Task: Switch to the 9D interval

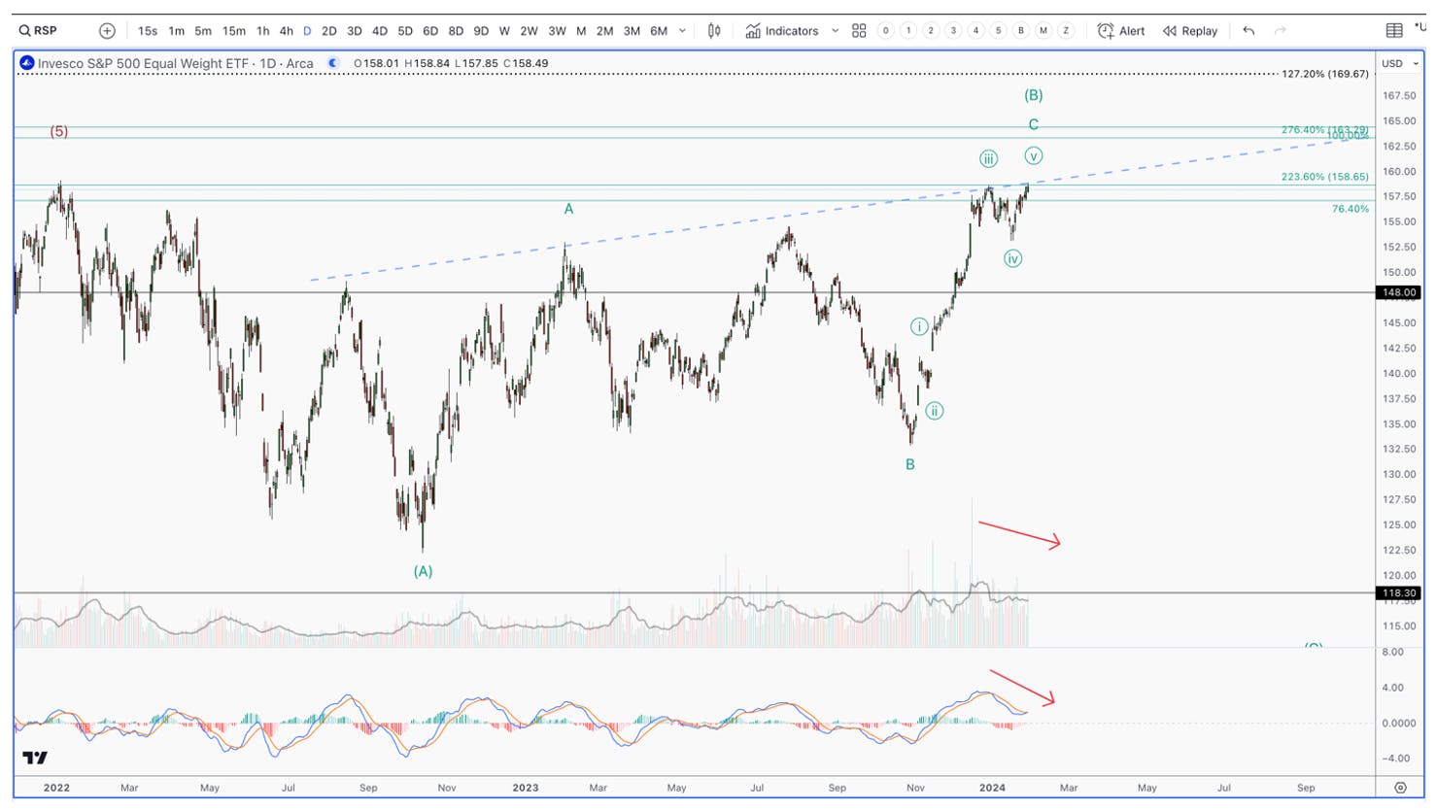Action: click(481, 31)
